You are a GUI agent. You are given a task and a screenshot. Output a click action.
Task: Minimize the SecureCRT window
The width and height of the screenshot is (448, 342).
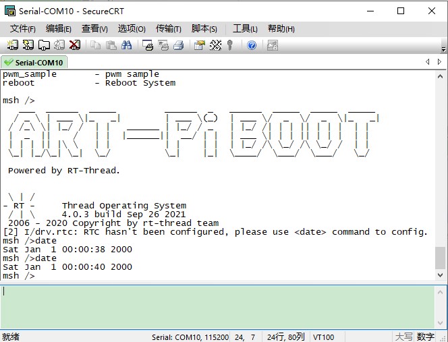[370, 11]
